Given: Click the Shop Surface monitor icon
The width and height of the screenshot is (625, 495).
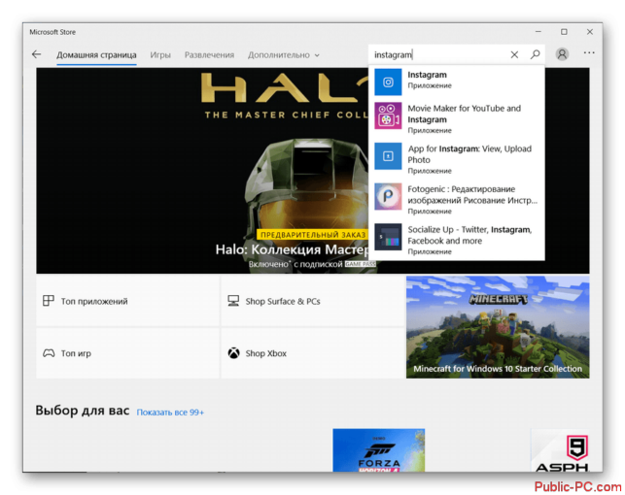Looking at the screenshot, I should tap(233, 301).
